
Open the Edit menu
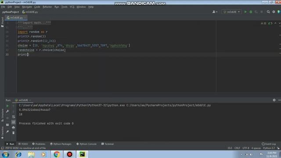coord(10,7)
